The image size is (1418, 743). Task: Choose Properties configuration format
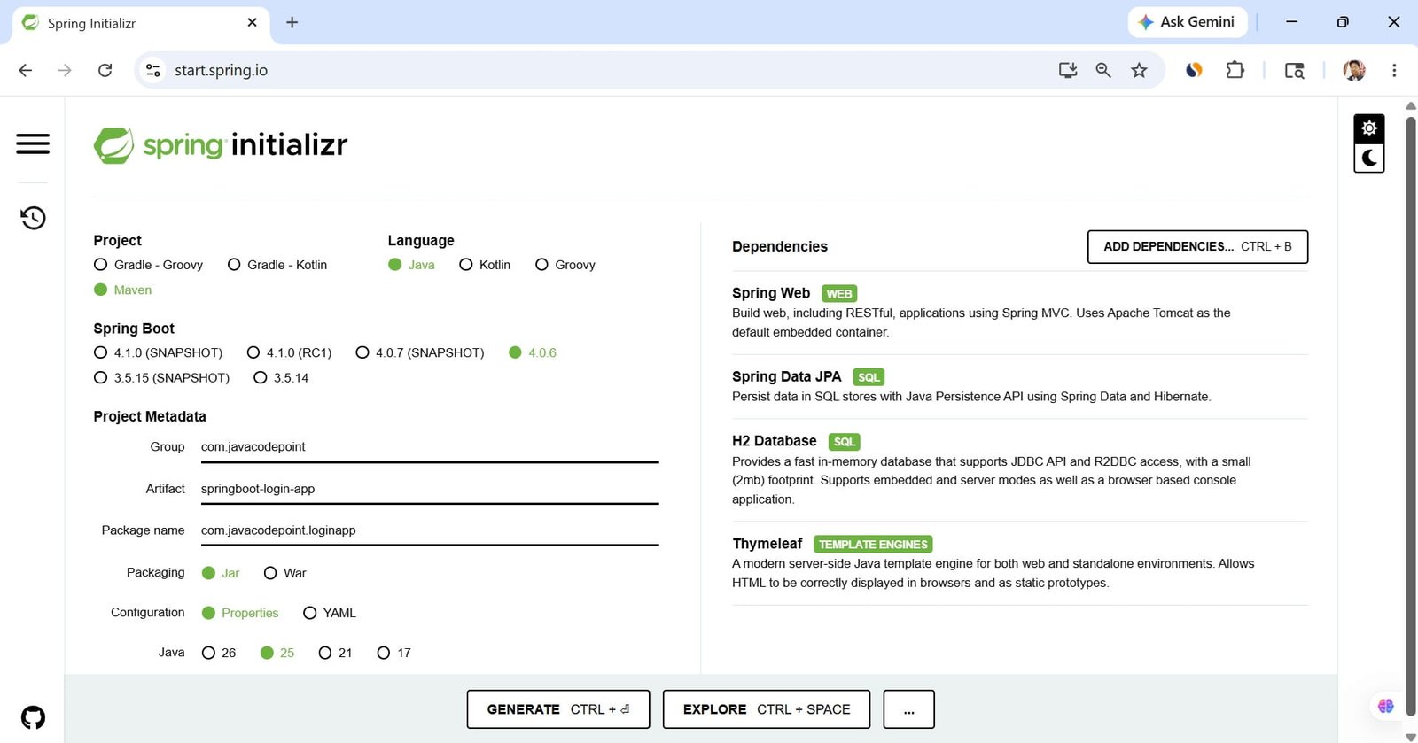[x=240, y=613]
